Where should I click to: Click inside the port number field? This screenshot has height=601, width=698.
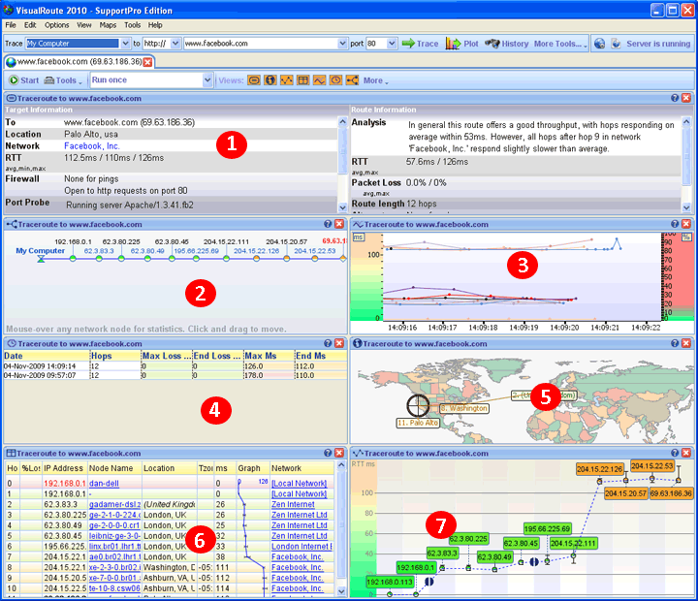(x=376, y=44)
